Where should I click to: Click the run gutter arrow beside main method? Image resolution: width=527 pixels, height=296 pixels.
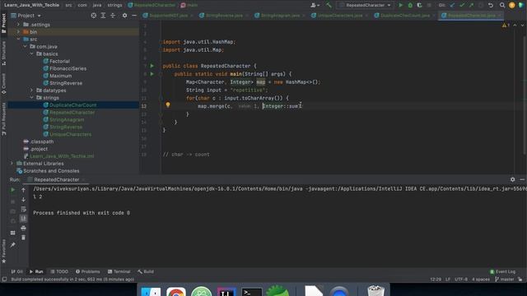152,74
